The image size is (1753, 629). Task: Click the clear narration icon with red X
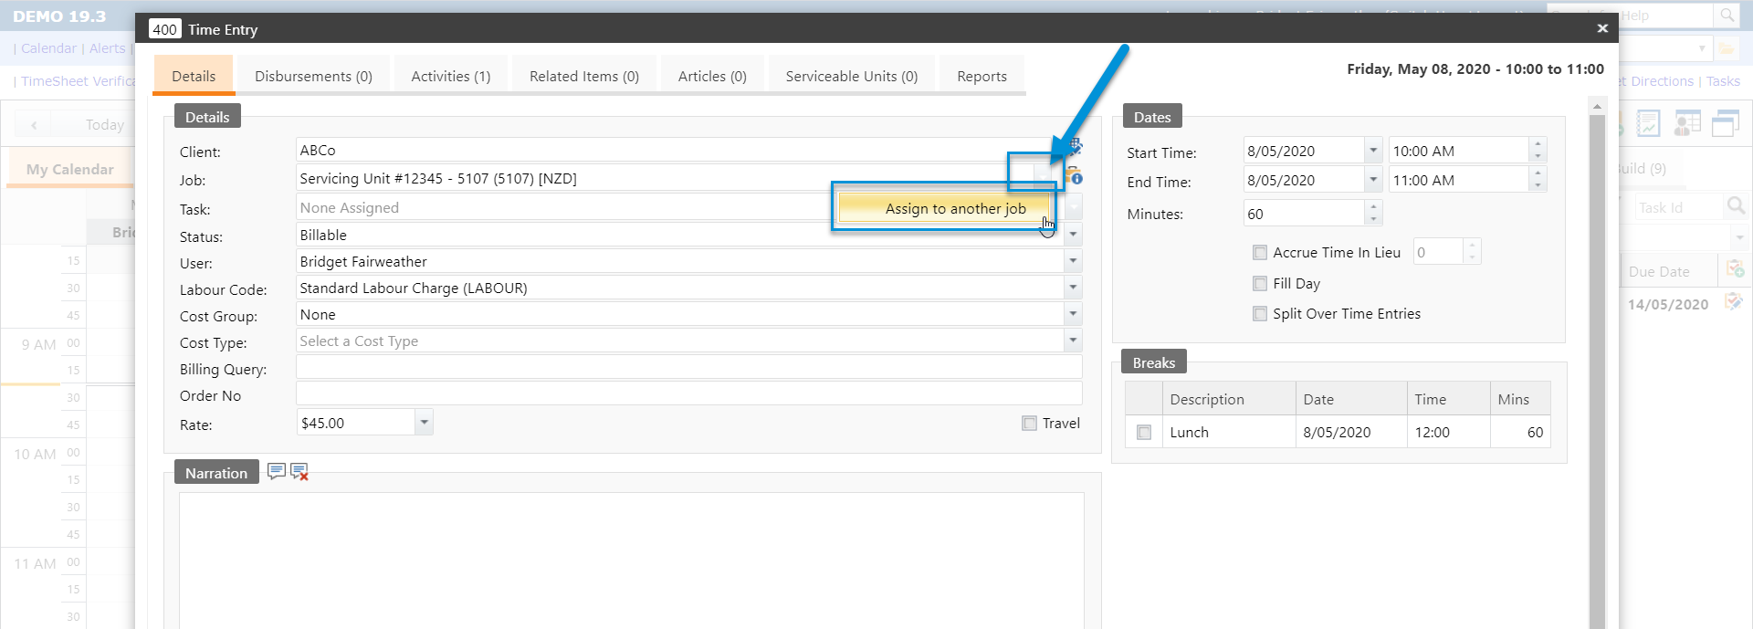pos(299,472)
